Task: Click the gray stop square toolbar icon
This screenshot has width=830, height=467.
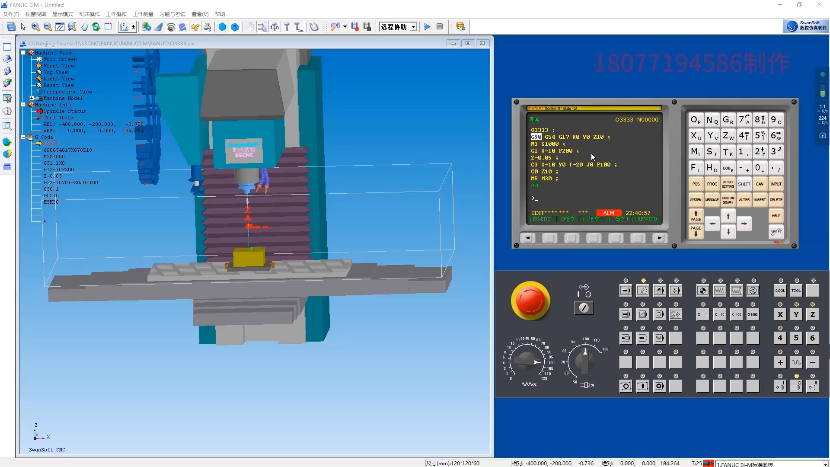Action: tap(440, 27)
